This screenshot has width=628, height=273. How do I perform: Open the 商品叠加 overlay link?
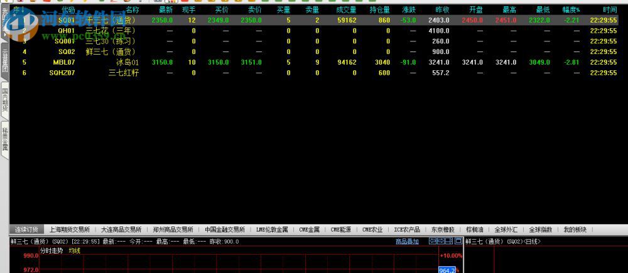pos(407,242)
